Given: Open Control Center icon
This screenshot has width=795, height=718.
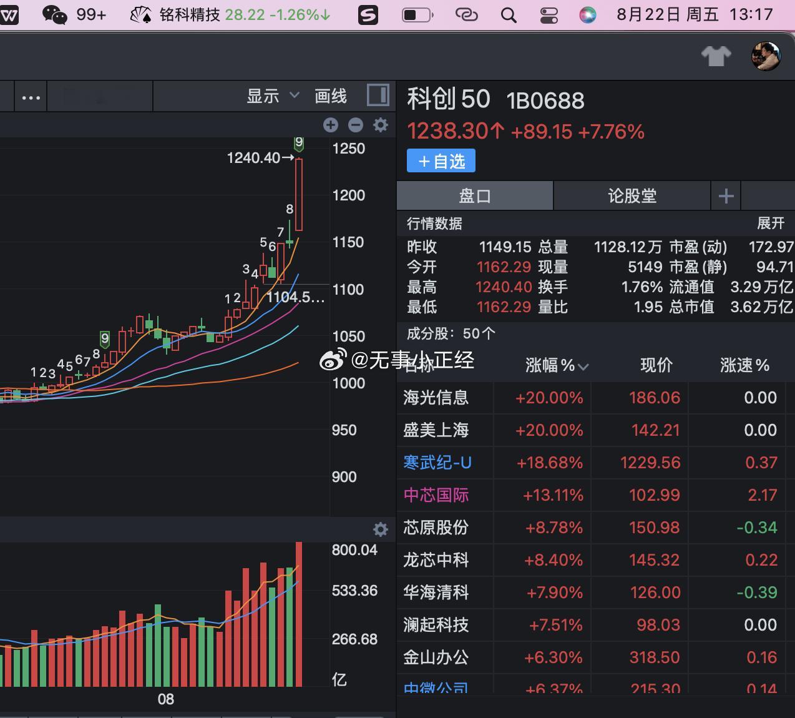Looking at the screenshot, I should (x=549, y=15).
